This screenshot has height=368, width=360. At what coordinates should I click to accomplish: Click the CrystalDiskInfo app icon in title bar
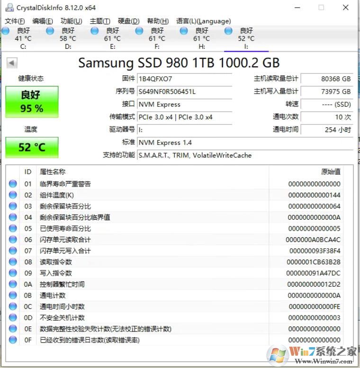point(9,8)
